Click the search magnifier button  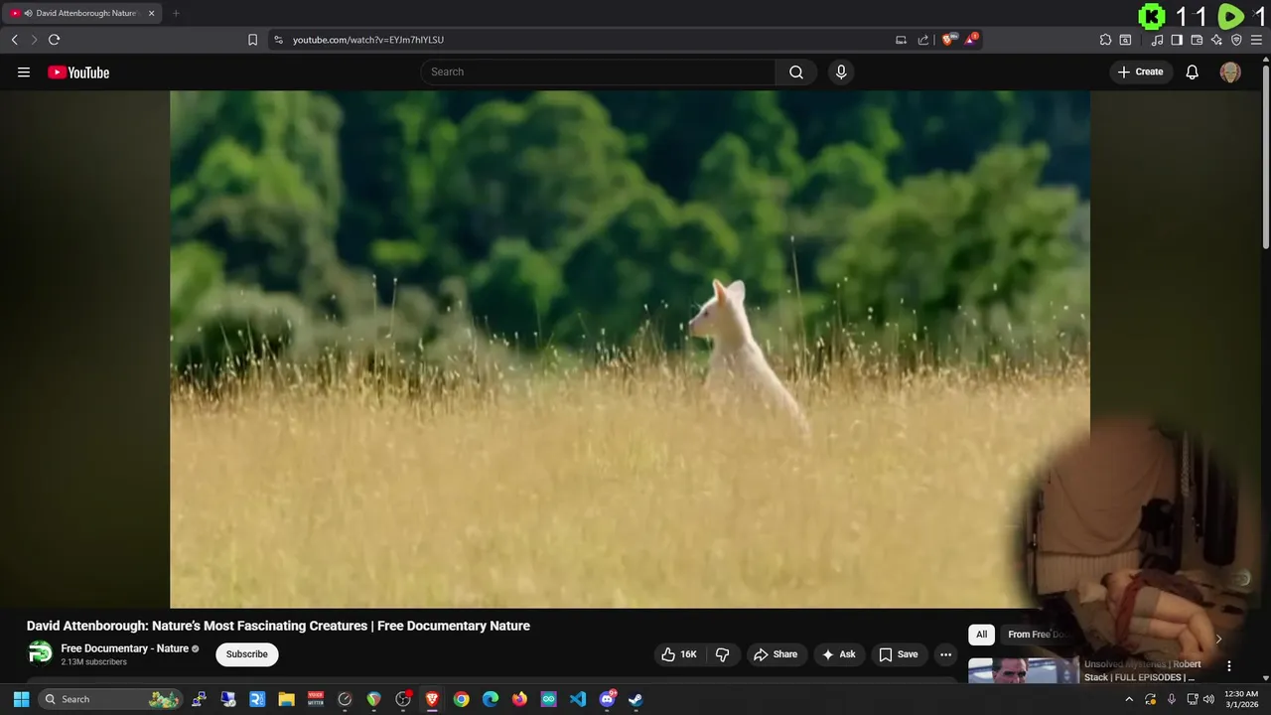[x=796, y=71]
